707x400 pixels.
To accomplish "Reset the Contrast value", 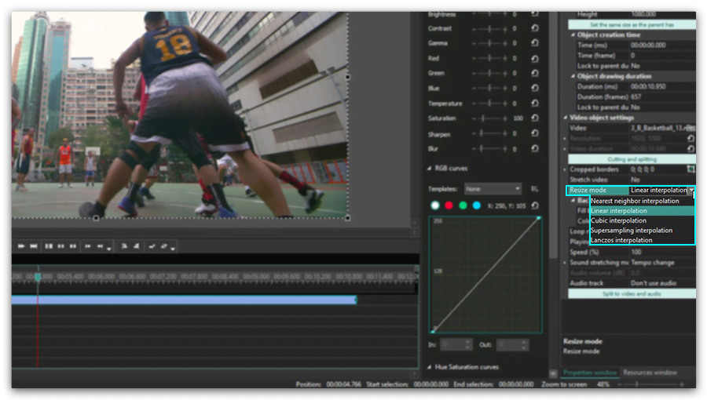I will tap(535, 28).
